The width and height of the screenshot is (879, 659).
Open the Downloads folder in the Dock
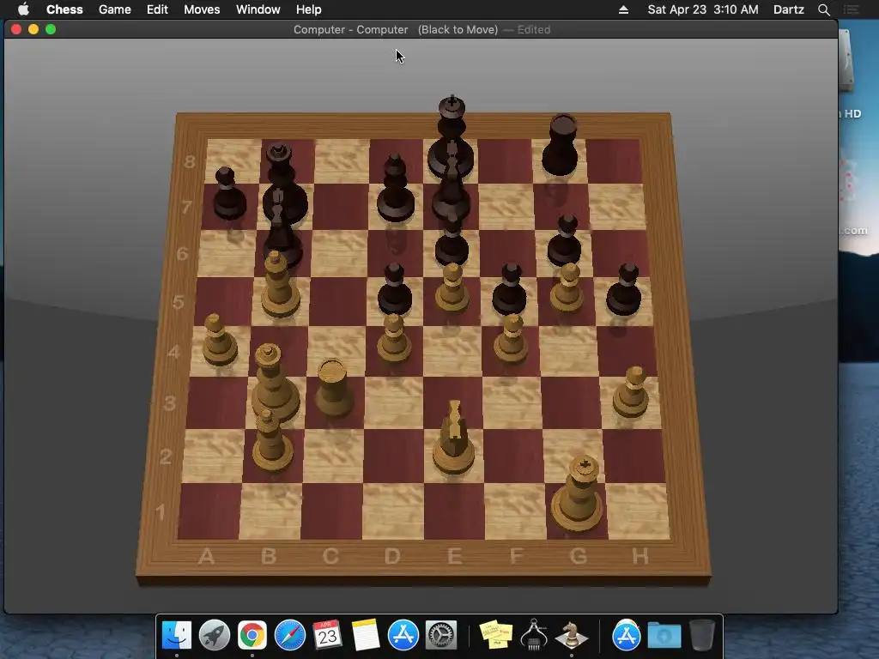pyautogui.click(x=664, y=636)
